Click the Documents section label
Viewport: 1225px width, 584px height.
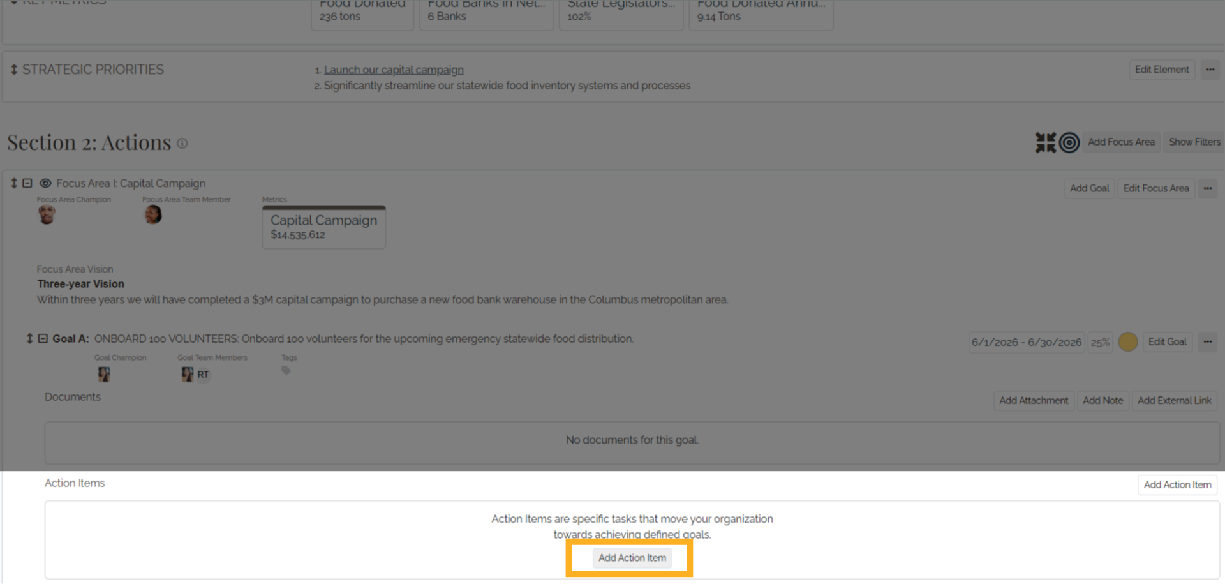tap(73, 397)
